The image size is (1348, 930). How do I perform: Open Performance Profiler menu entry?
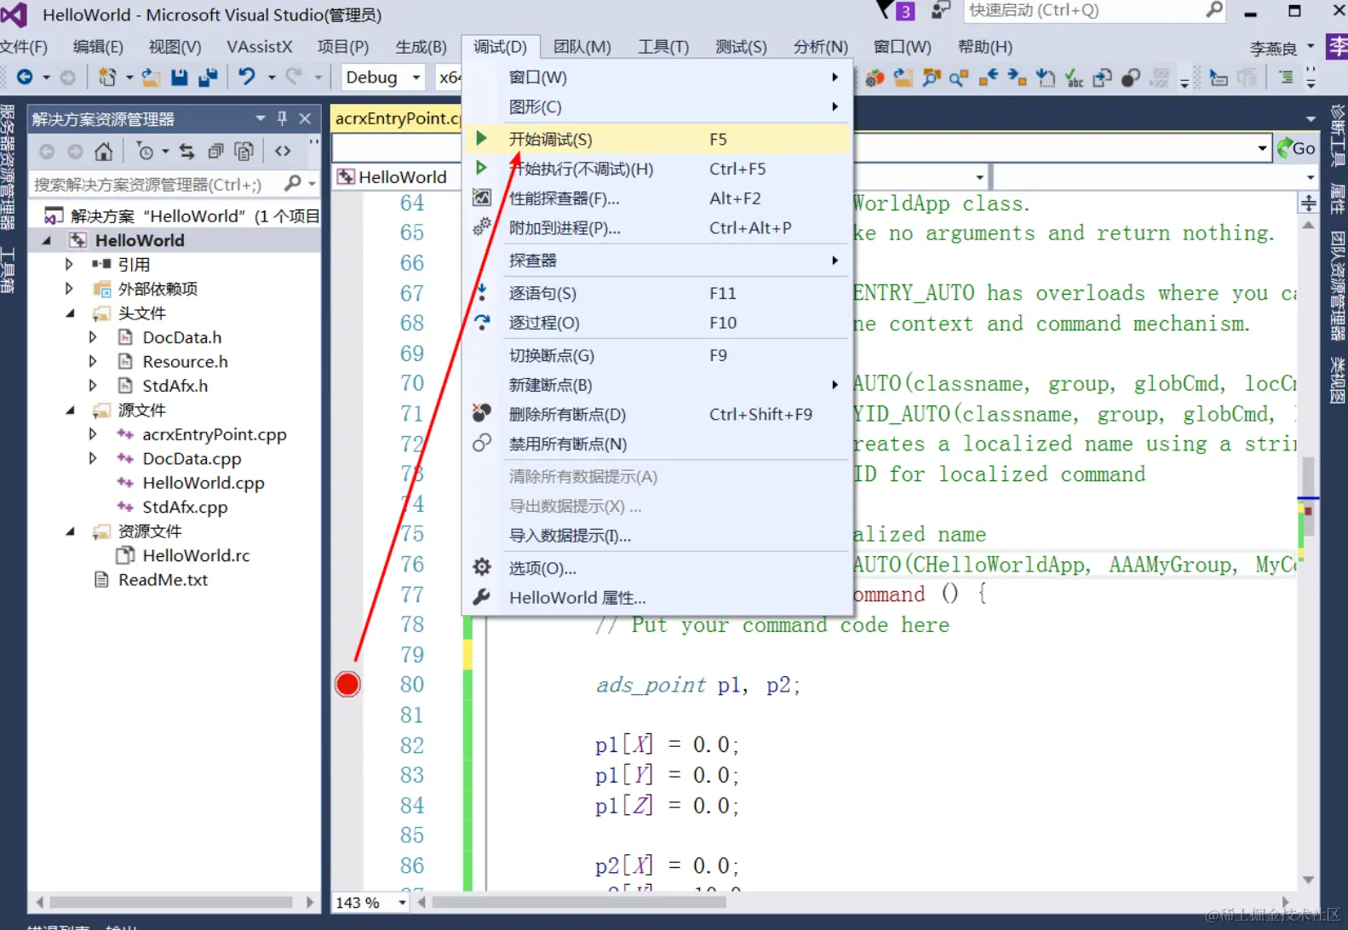657,198
